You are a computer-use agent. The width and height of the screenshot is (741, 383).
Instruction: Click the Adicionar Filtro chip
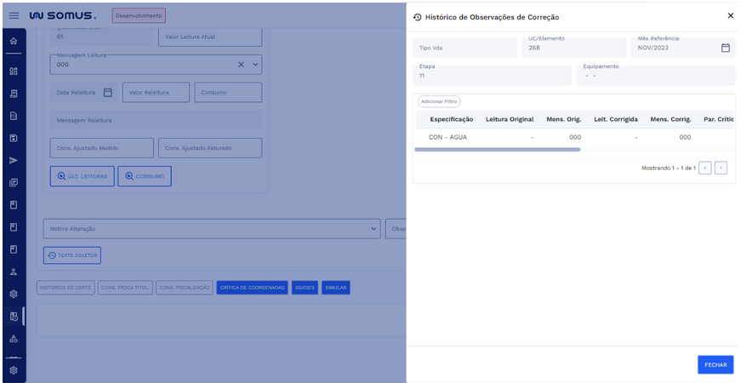pos(439,101)
